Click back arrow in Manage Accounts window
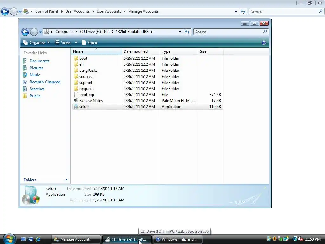Screen dimensions: 325x244 click(x=5, y=11)
